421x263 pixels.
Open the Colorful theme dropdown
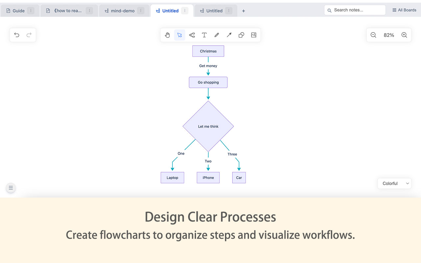pyautogui.click(x=394, y=183)
